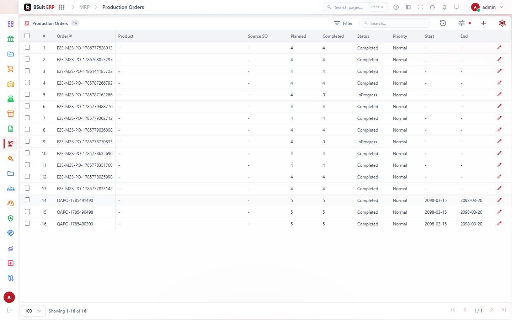The image size is (512, 320).
Task: Sort by the Status column header
Action: click(363, 36)
